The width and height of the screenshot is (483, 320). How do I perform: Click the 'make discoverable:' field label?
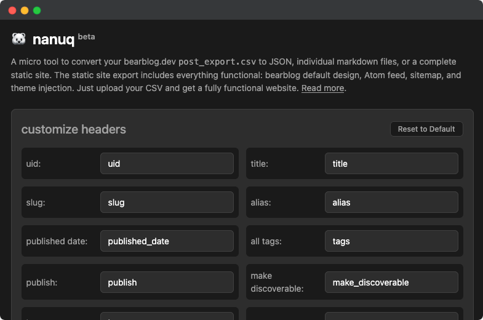[277, 282]
